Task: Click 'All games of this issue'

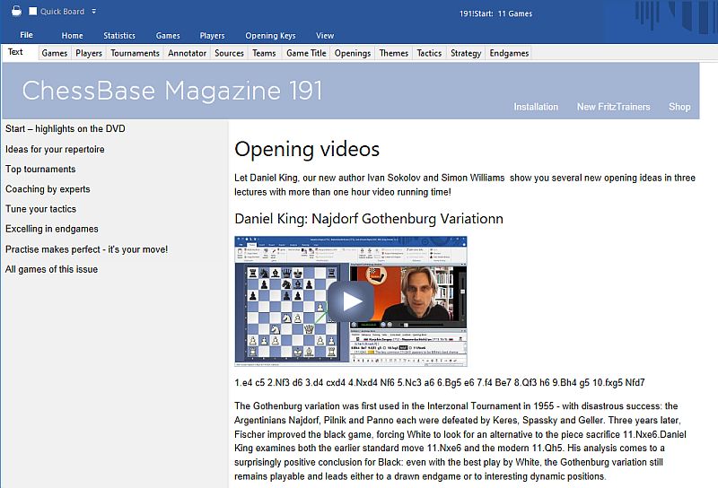Action: pos(51,269)
